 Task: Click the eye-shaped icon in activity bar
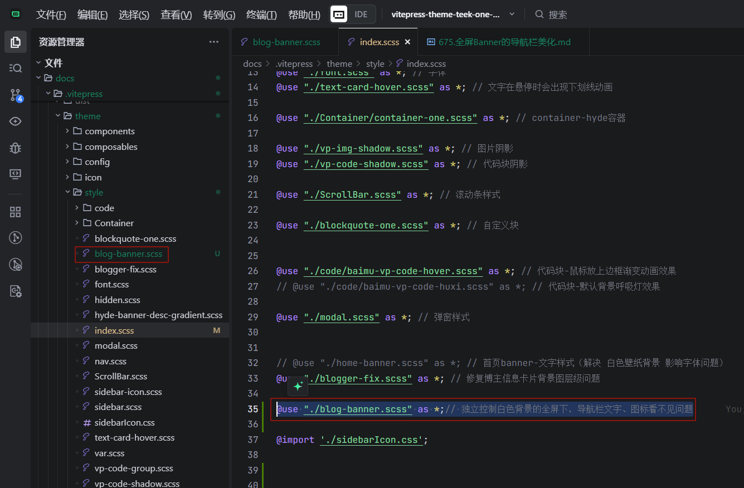[16, 121]
